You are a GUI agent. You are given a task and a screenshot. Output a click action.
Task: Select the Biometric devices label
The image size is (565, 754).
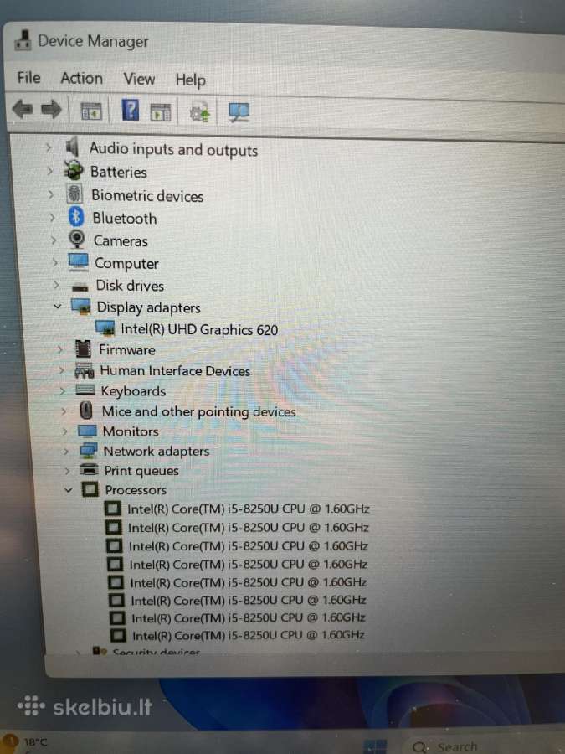[x=147, y=196]
